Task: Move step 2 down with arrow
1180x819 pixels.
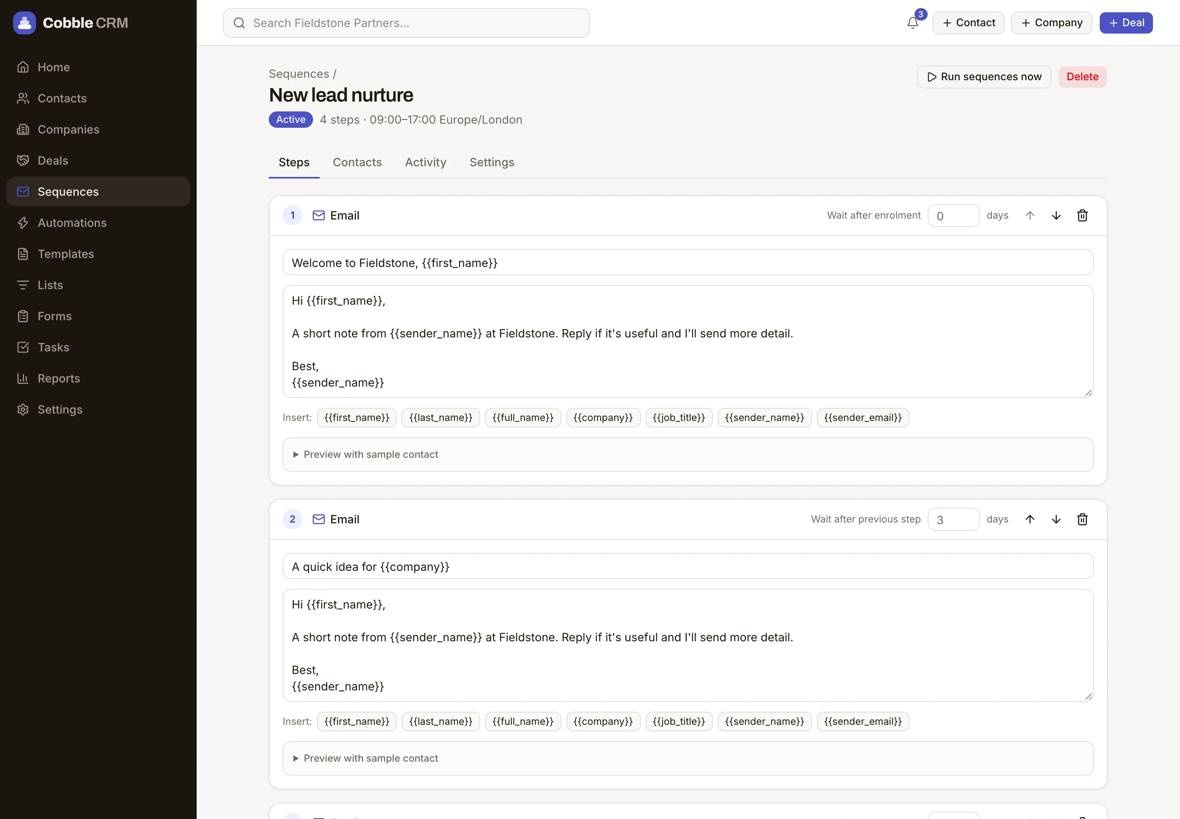Action: tap(1056, 519)
